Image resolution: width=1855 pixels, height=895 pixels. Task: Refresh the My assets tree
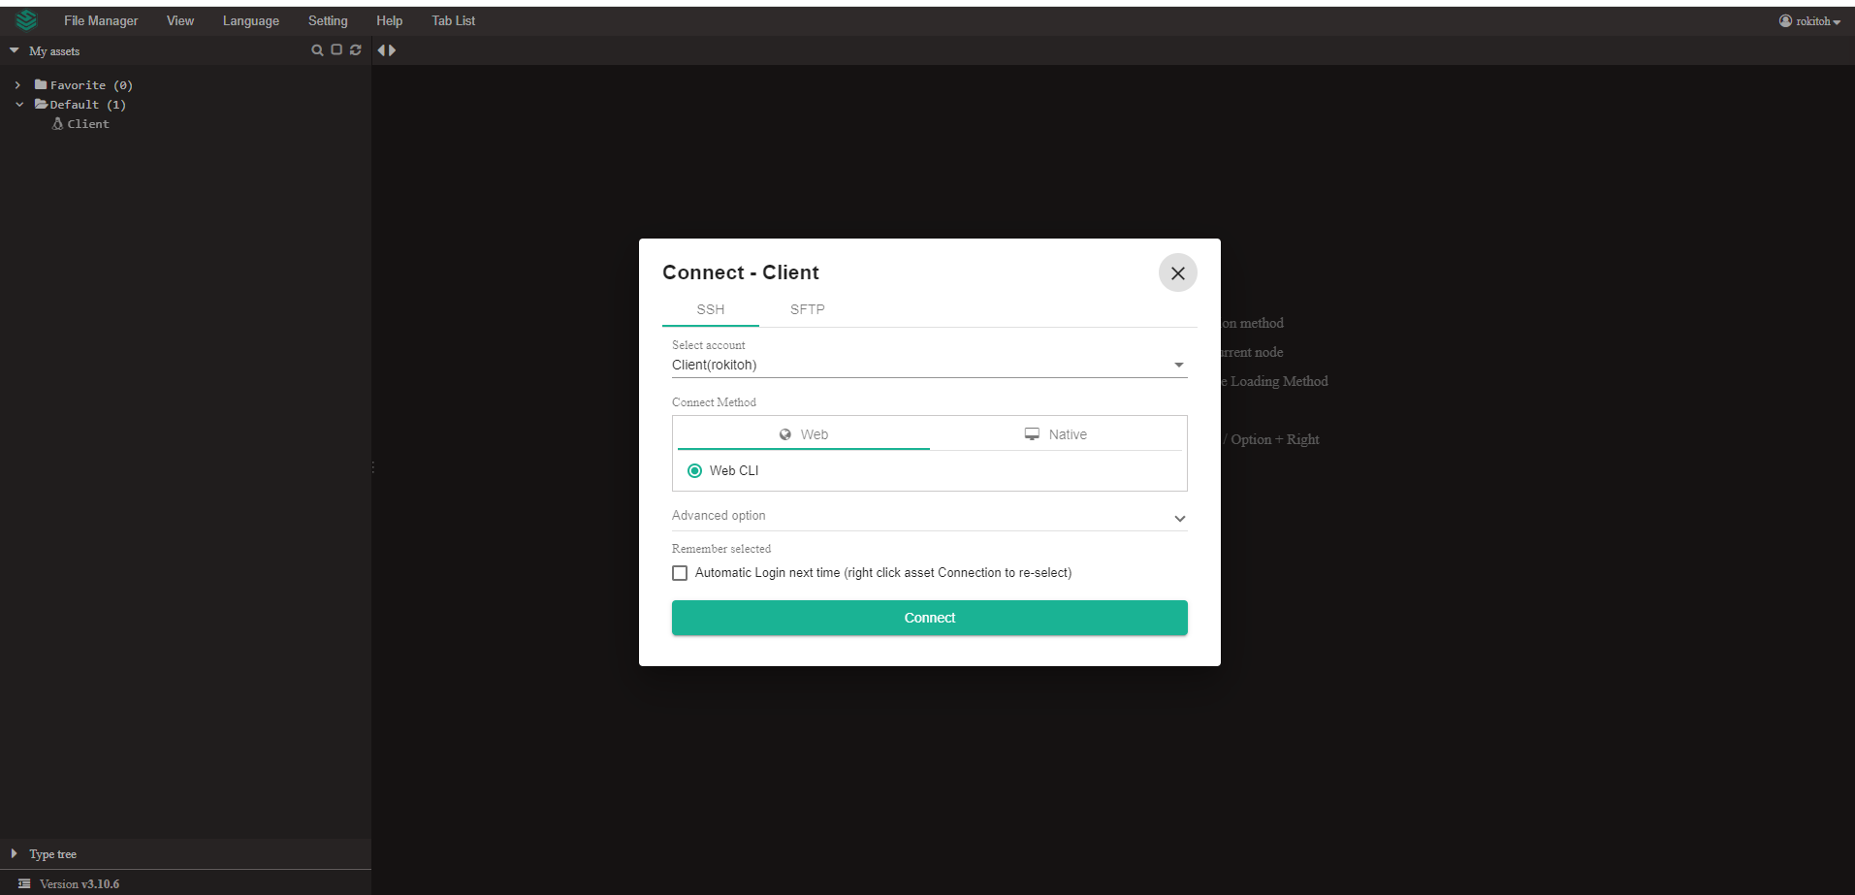tap(356, 50)
